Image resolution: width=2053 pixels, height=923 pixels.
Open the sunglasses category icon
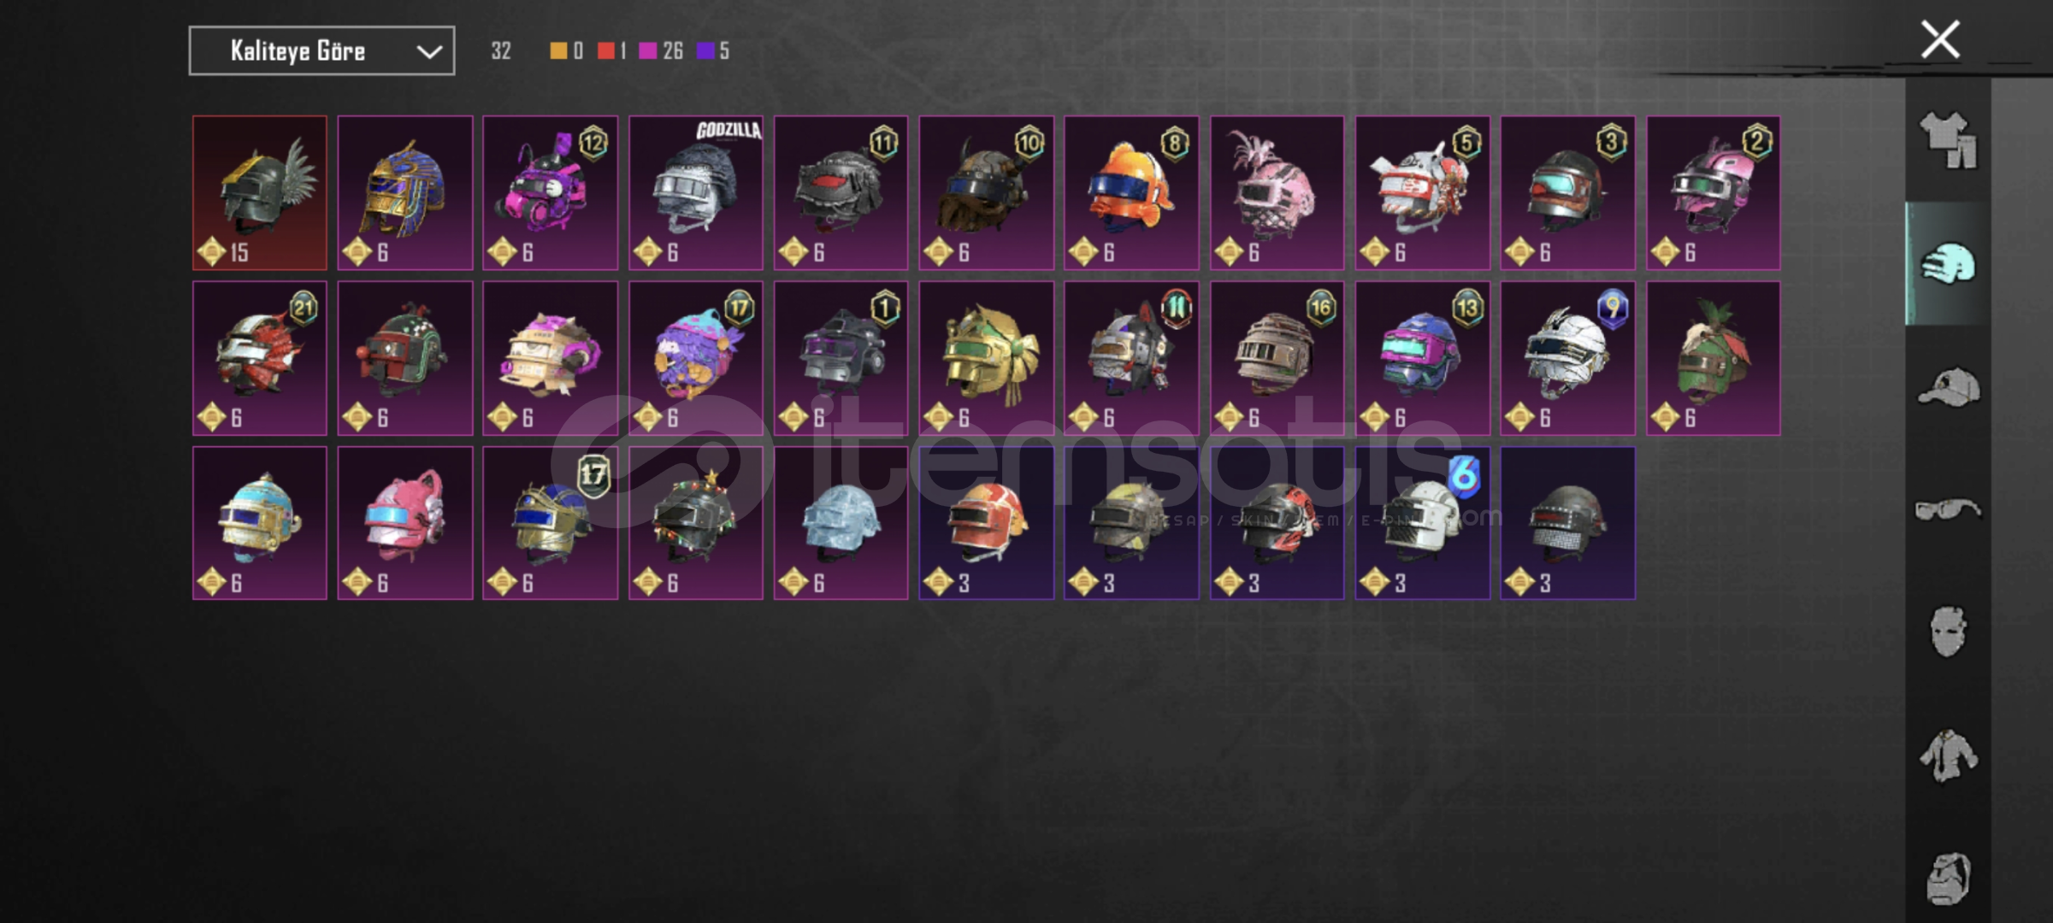(x=1948, y=510)
